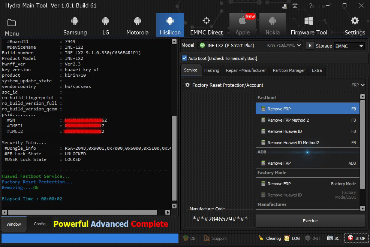This screenshot has height=247, width=370.
Task: Toggle the Auto Boot checkbox
Action: point(184,58)
